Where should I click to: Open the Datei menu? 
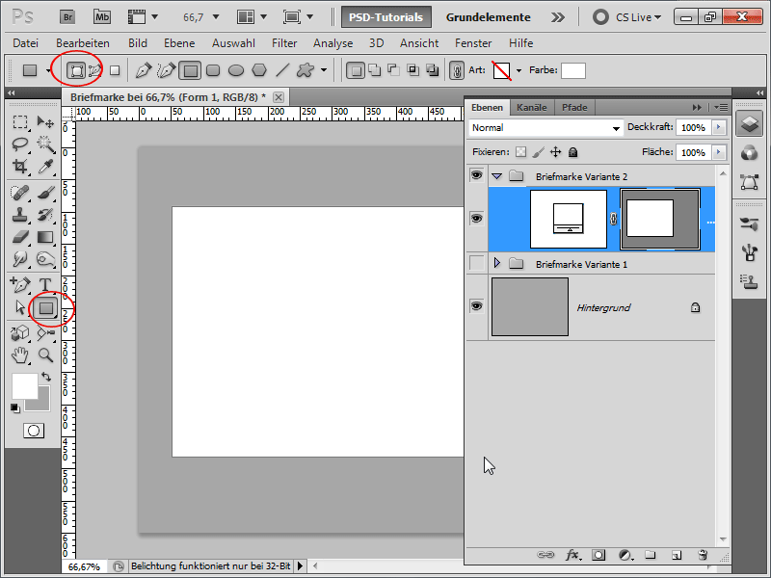pos(26,43)
